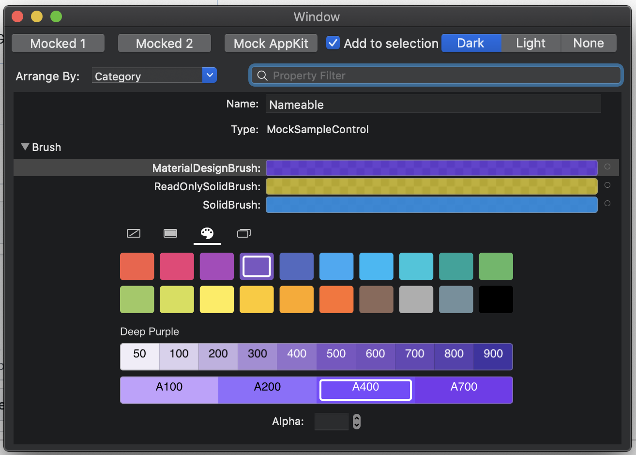Select the empty/no-brush tab icon

tap(134, 233)
